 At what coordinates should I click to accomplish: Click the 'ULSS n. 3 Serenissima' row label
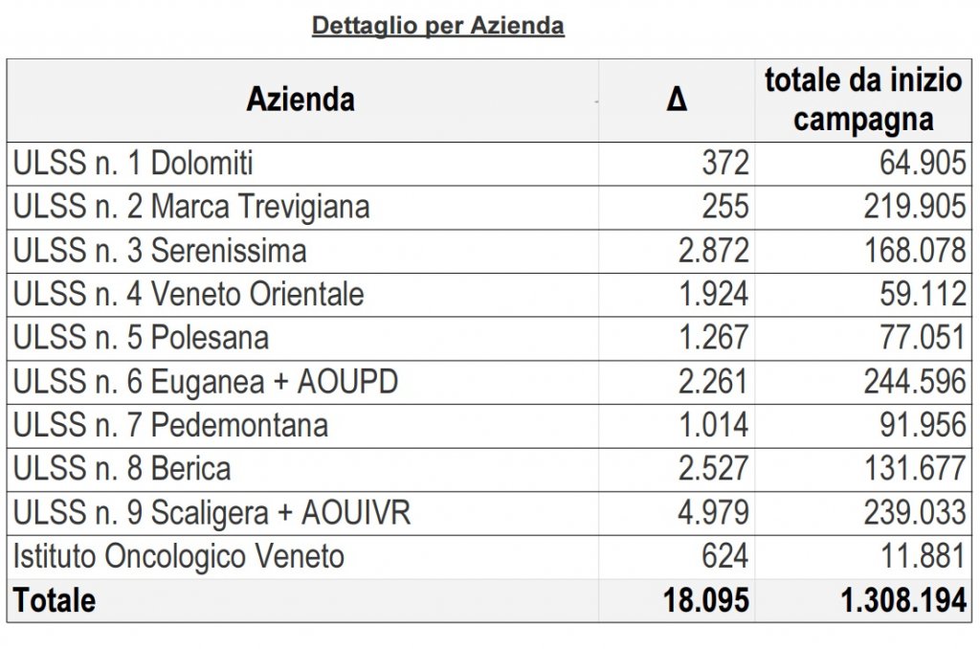point(160,251)
